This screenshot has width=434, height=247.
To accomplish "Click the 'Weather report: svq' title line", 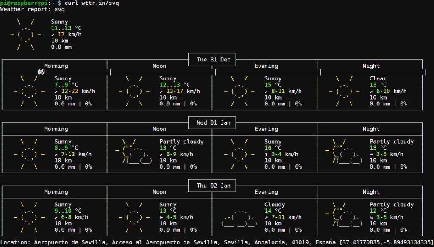I will tap(32, 9).
